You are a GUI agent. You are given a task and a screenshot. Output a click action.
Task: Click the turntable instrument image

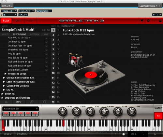[95, 77]
